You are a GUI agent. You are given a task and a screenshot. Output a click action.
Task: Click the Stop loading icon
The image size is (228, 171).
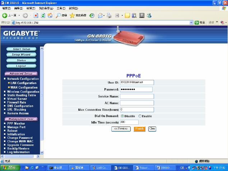[36, 15]
